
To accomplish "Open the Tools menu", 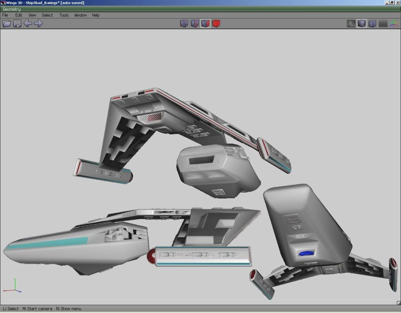I will (64, 15).
